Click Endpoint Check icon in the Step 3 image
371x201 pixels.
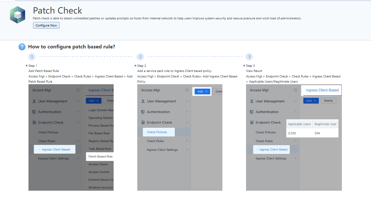[x=252, y=123]
